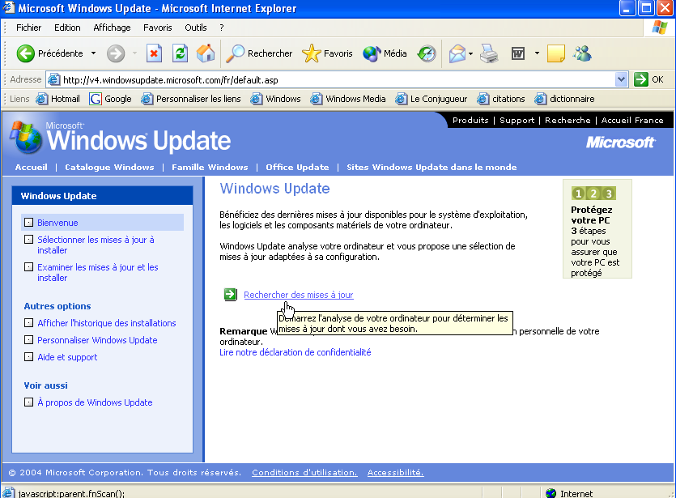Open the Google links bar shortcut
Screen dimensions: 676x498
click(x=110, y=99)
